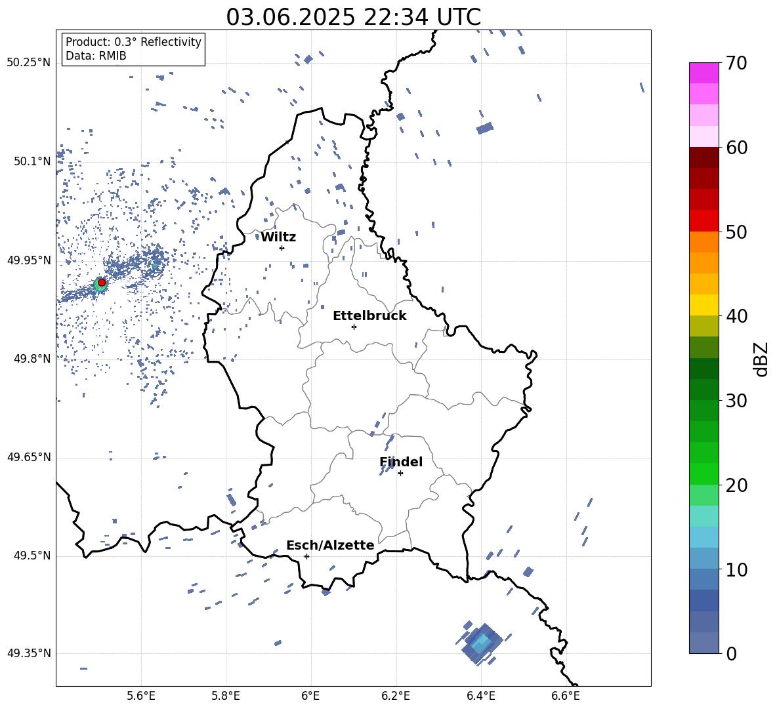Click the 49.5°N latitude label
Screen dimensions: 777x709
[32, 556]
